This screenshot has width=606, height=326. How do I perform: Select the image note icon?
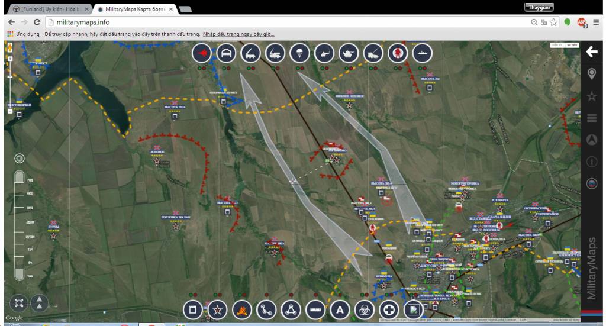click(x=414, y=310)
